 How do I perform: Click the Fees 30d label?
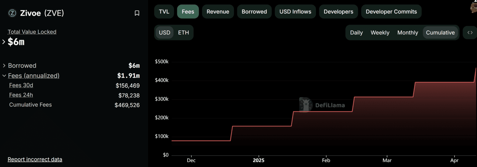(21, 85)
